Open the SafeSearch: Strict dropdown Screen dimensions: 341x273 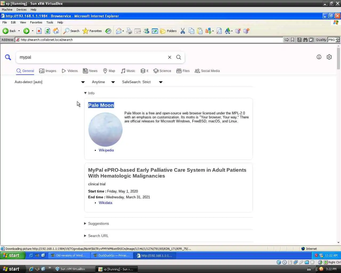click(142, 82)
